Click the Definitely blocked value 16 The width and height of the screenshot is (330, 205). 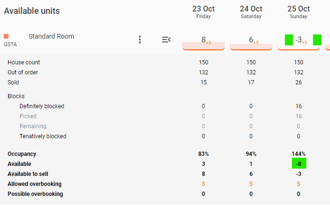299,106
